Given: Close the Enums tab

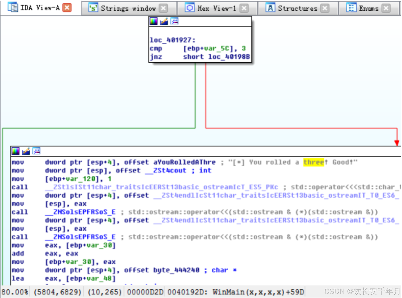Looking at the screenshot, I should [386, 8].
